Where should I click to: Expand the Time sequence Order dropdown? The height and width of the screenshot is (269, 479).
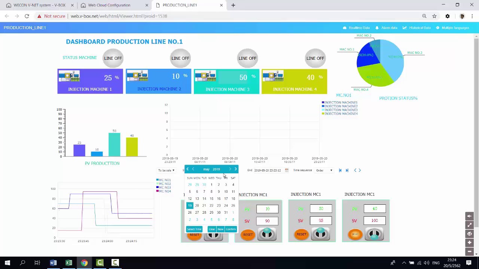tap(324, 170)
